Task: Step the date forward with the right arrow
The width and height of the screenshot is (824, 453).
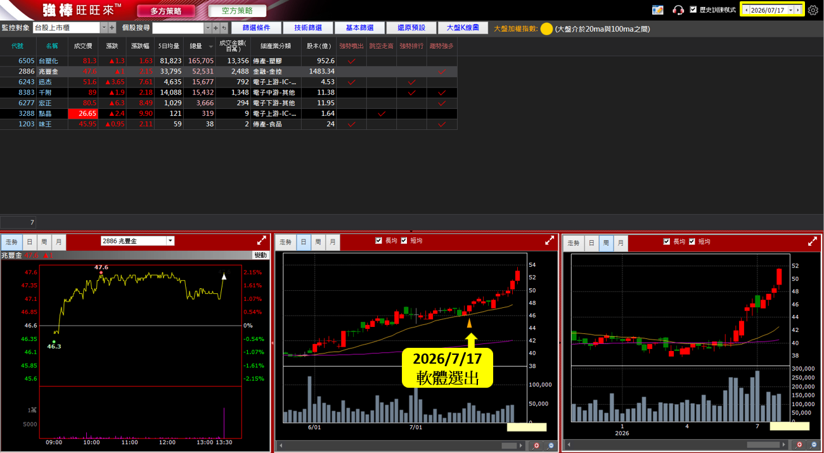Action: [797, 10]
